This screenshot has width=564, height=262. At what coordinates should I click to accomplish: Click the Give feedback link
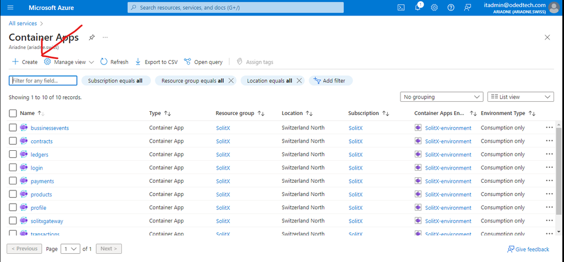528,249
